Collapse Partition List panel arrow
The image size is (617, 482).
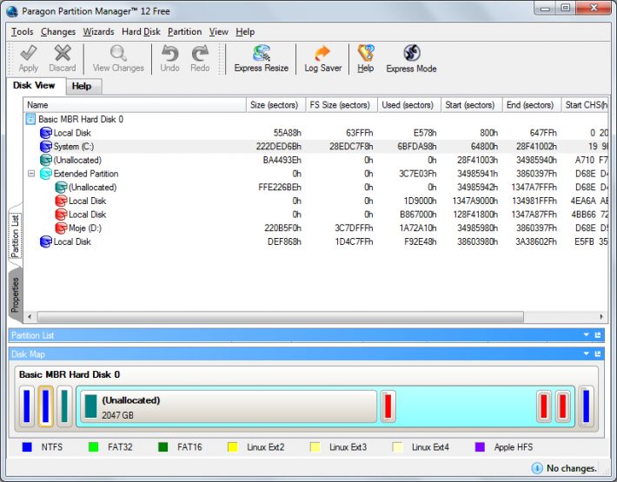587,335
